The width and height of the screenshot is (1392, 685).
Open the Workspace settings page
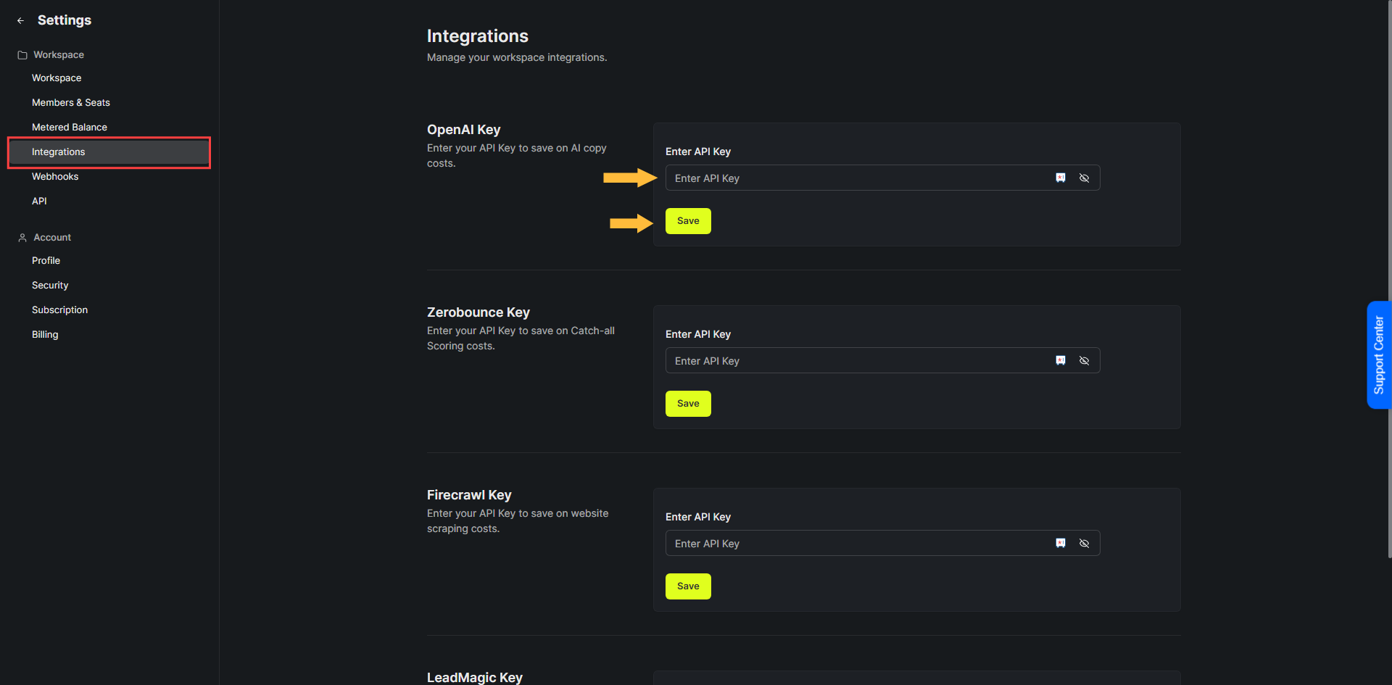point(57,78)
